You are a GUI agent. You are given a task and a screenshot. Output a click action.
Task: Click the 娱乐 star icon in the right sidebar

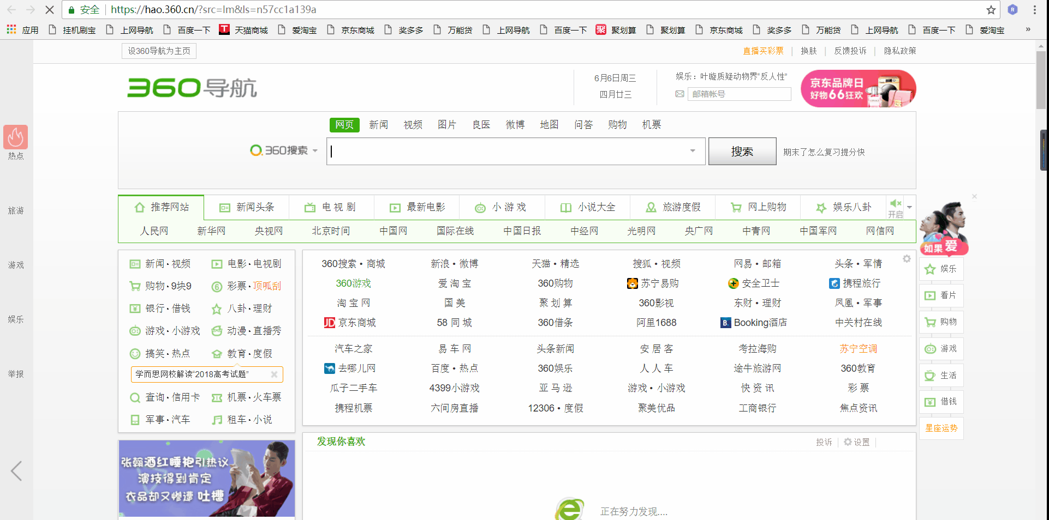click(x=930, y=269)
